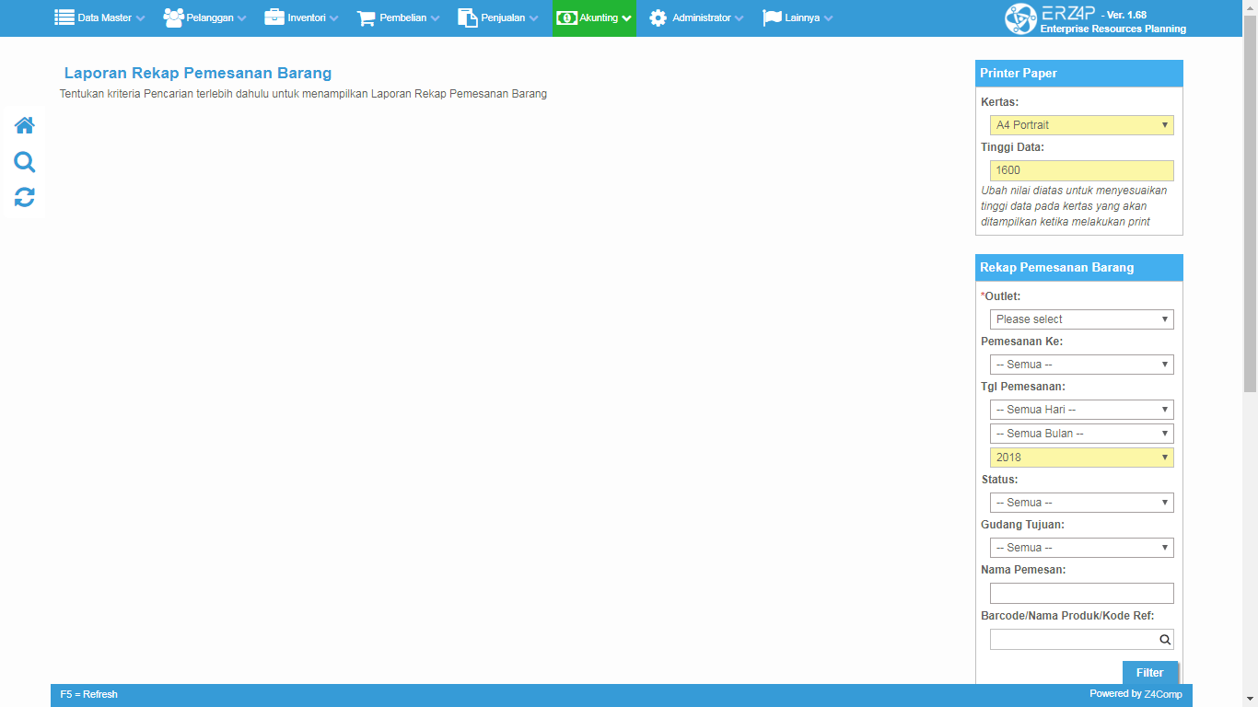Image resolution: width=1258 pixels, height=707 pixels.
Task: Click 'Powered by Z4Comp' footer text
Action: tap(1136, 694)
